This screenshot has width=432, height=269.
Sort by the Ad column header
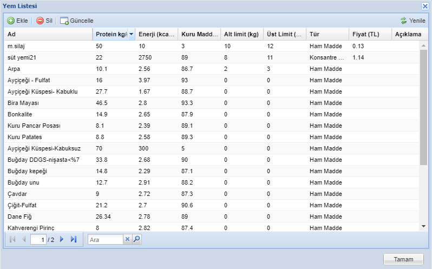pyautogui.click(x=48, y=35)
